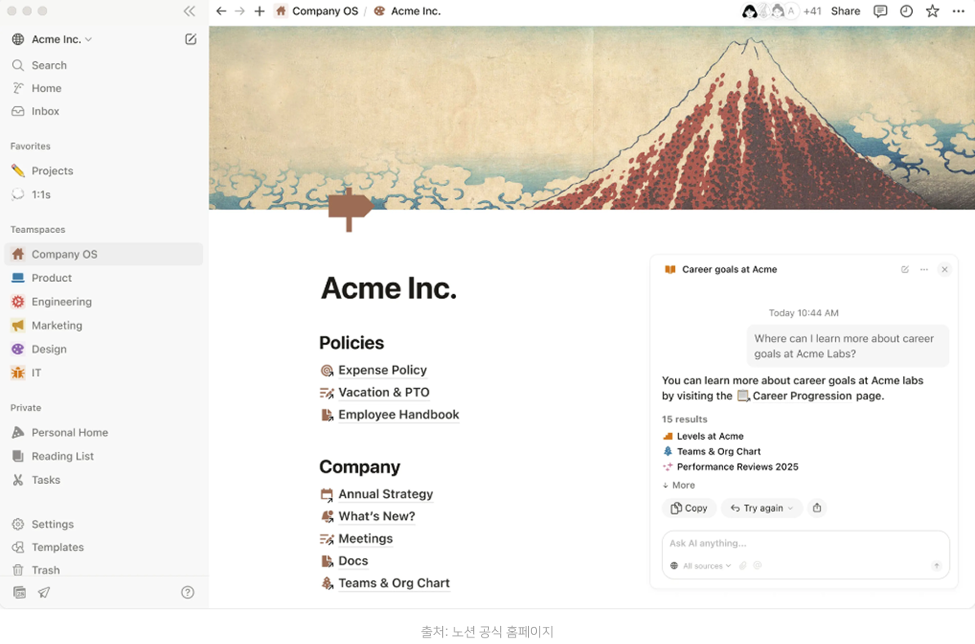Open All sources dropdown in AI input
The width and height of the screenshot is (975, 644).
click(700, 566)
